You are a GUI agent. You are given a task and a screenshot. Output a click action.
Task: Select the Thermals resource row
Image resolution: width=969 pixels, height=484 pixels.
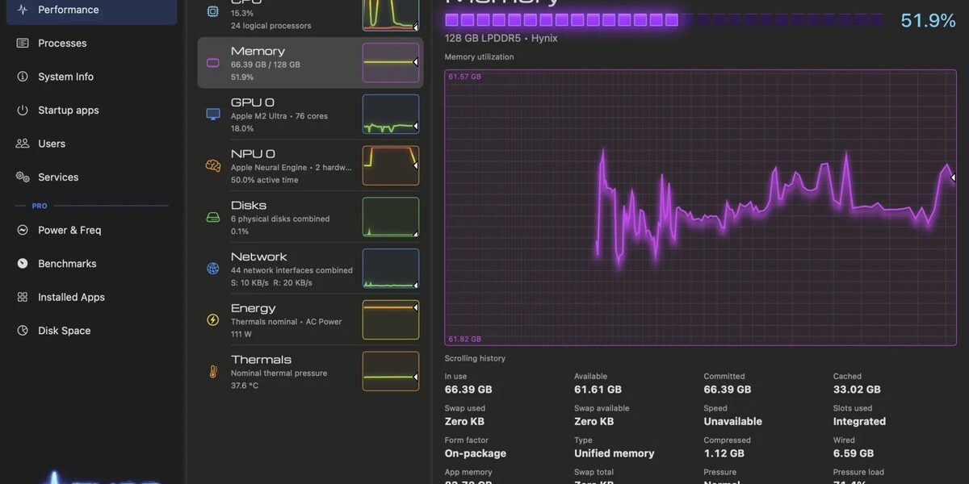click(x=310, y=372)
